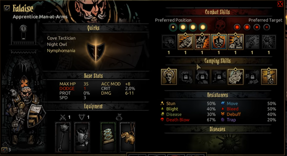Select the last camping skill bandage icon
The width and height of the screenshot is (287, 156).
coord(269,77)
